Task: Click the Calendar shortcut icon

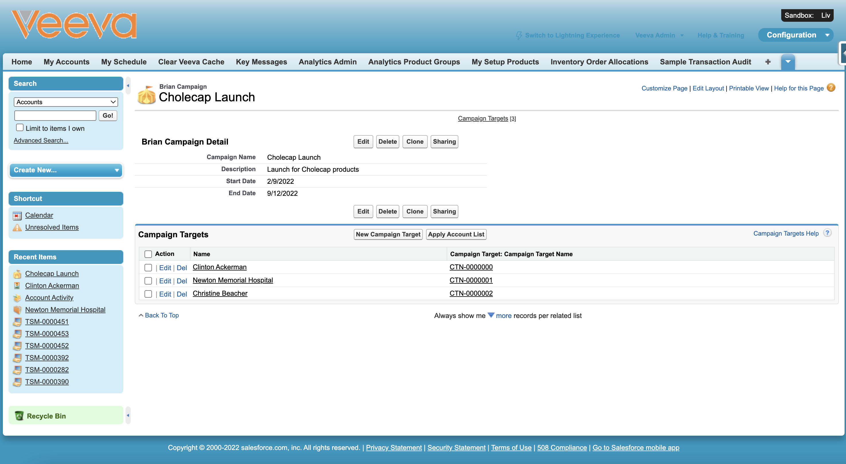Action: [17, 216]
